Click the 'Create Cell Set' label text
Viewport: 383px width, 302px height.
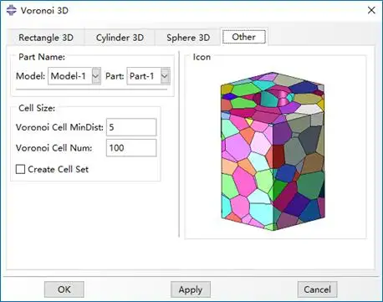(59, 169)
